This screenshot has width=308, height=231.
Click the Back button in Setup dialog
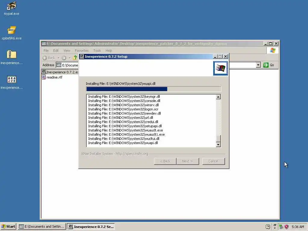pos(165,161)
